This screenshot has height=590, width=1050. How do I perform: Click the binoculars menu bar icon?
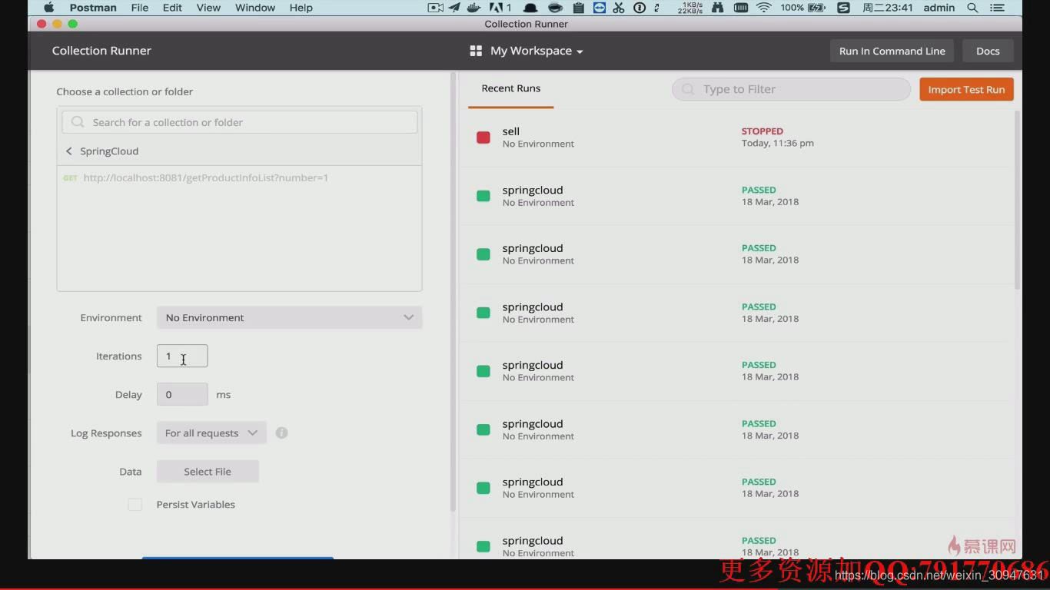point(718,8)
